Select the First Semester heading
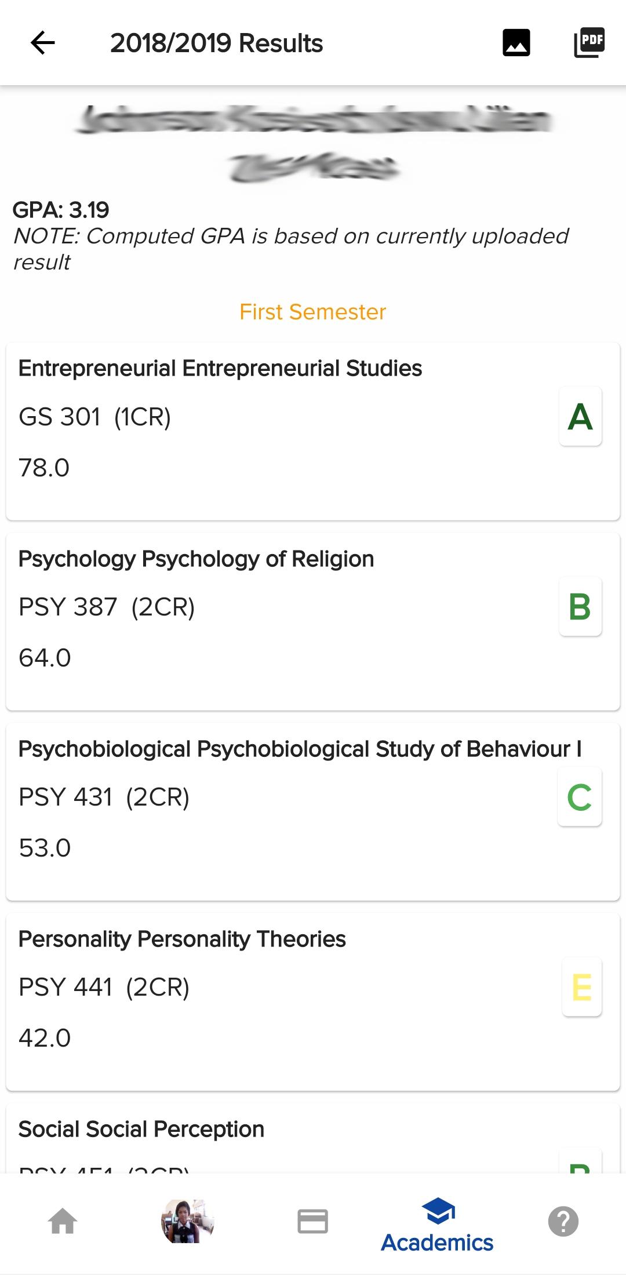 click(313, 312)
